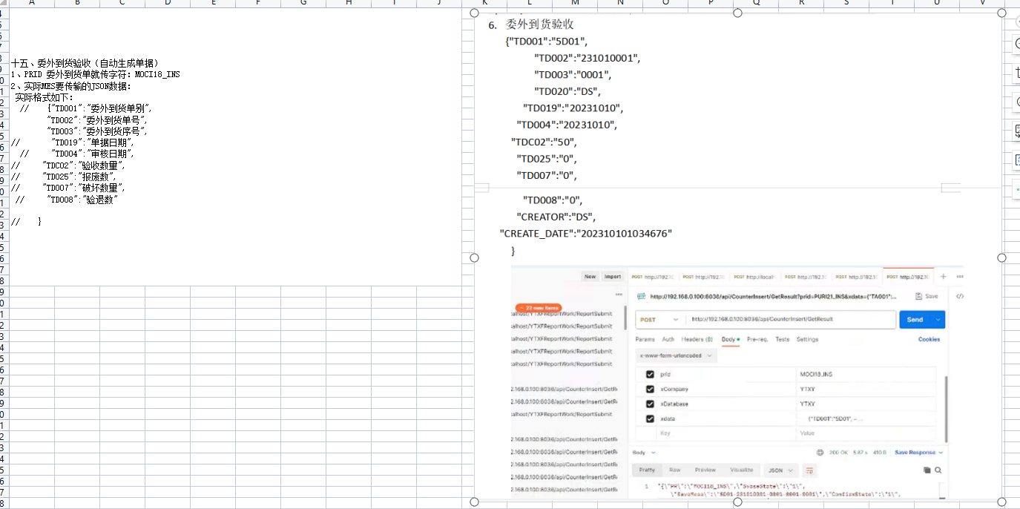Open the JSON response format dropdown
The width and height of the screenshot is (1020, 509).
pyautogui.click(x=780, y=470)
